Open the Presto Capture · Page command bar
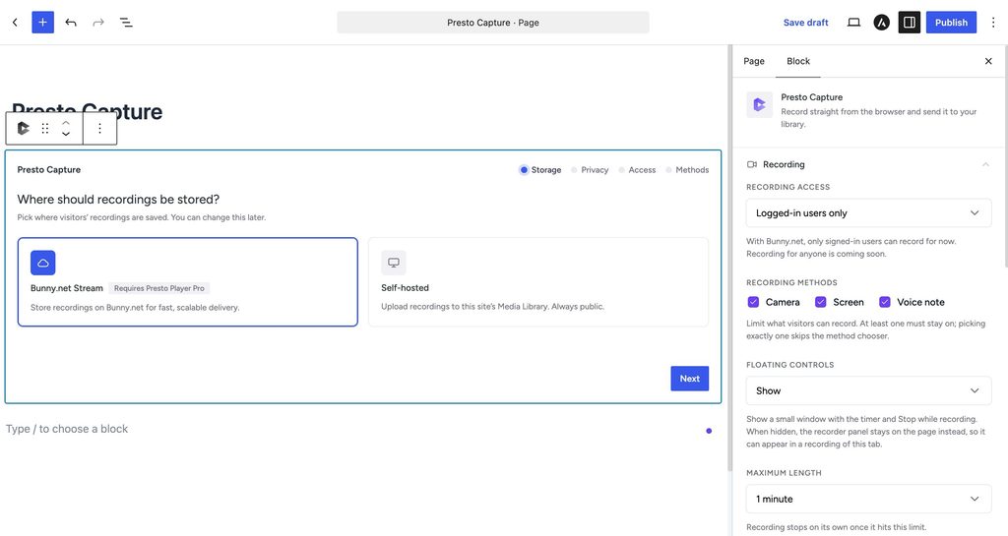 pos(493,23)
